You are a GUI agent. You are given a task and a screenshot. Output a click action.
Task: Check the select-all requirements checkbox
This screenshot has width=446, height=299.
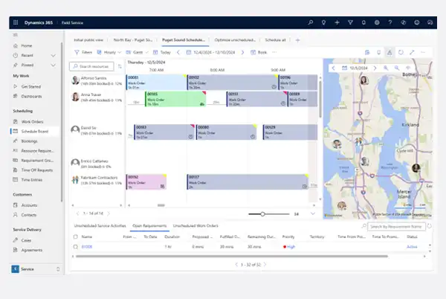coord(75,235)
